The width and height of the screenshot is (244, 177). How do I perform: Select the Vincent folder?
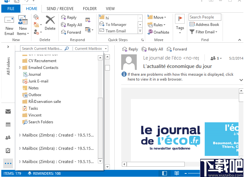(32, 115)
